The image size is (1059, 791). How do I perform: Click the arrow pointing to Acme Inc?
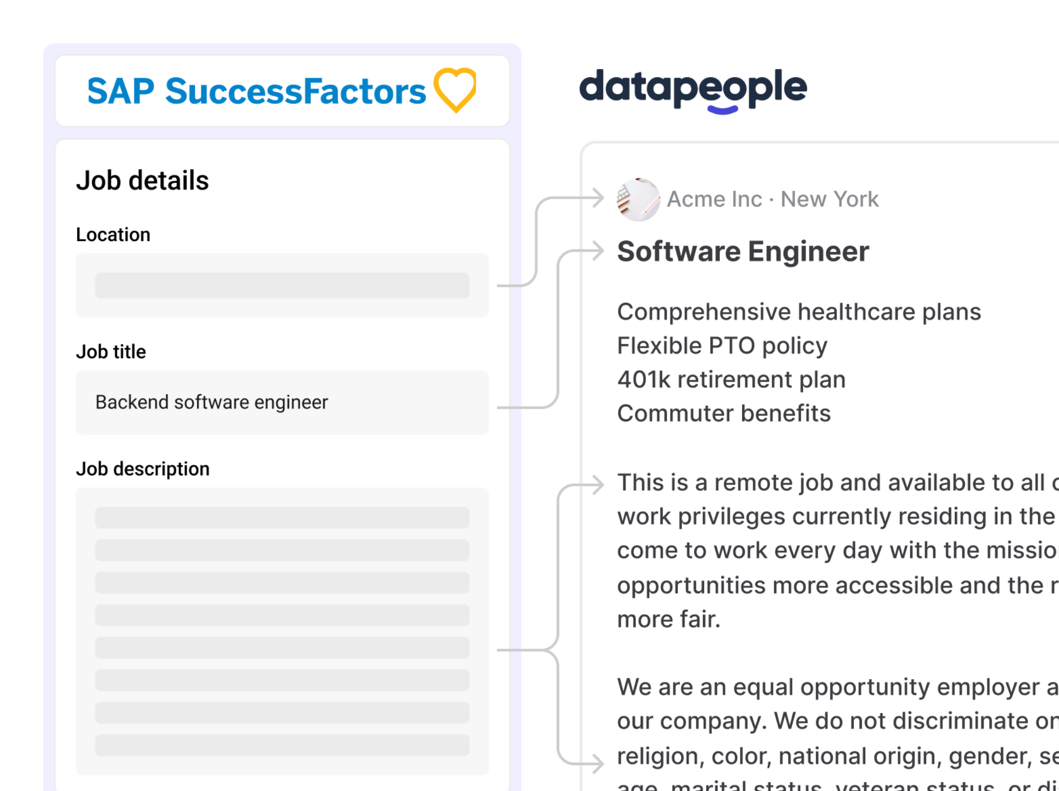pos(597,198)
